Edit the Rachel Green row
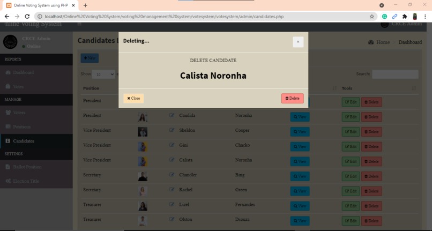 [351, 191]
